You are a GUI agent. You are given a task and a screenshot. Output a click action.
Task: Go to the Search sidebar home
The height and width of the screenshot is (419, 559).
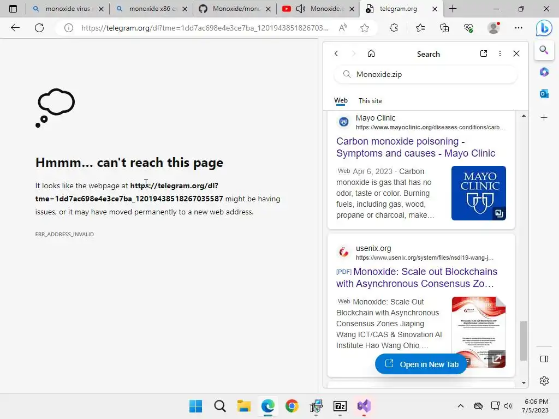[x=371, y=53]
